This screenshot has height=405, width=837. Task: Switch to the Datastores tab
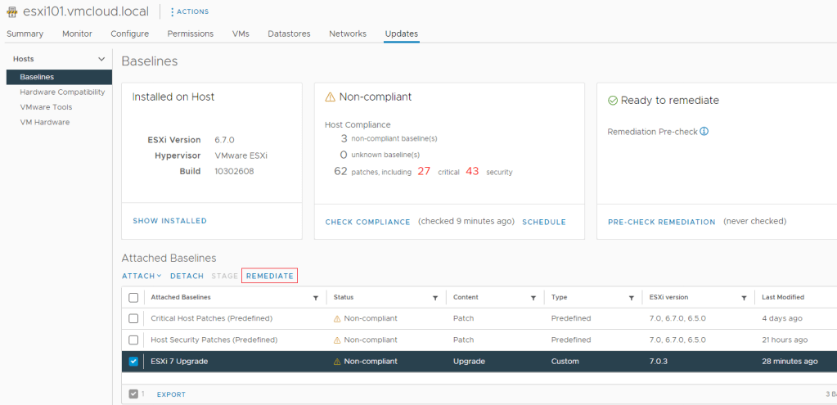(289, 34)
